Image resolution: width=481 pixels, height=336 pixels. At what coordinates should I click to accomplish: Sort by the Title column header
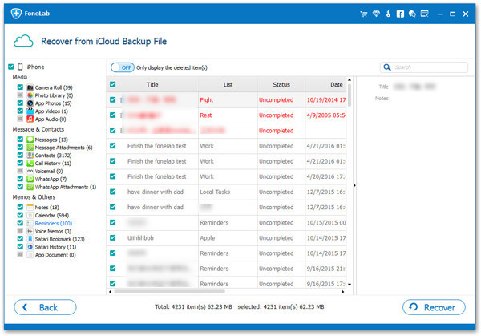(152, 84)
